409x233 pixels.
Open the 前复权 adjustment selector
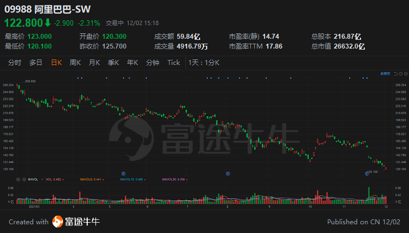tap(386, 74)
